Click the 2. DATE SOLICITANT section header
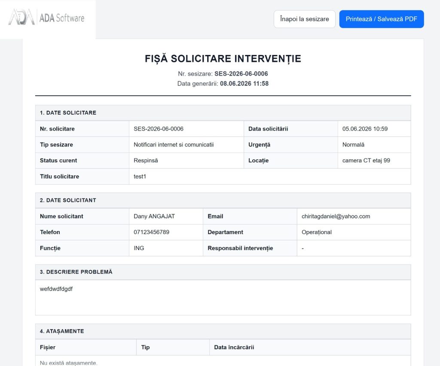Image resolution: width=440 pixels, height=366 pixels. (223, 200)
